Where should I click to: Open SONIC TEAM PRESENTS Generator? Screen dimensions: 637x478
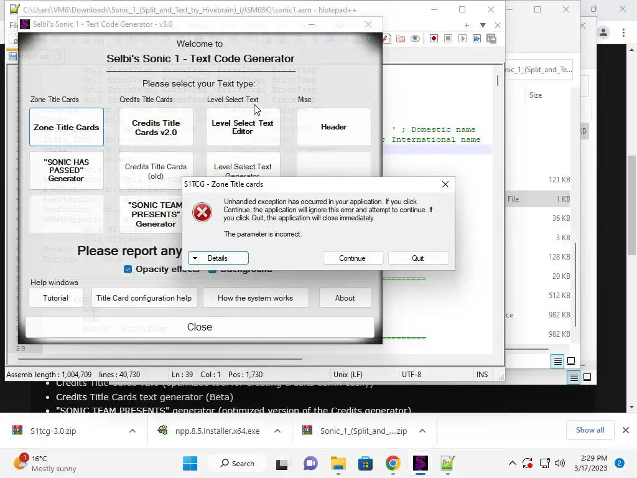pyautogui.click(x=151, y=214)
